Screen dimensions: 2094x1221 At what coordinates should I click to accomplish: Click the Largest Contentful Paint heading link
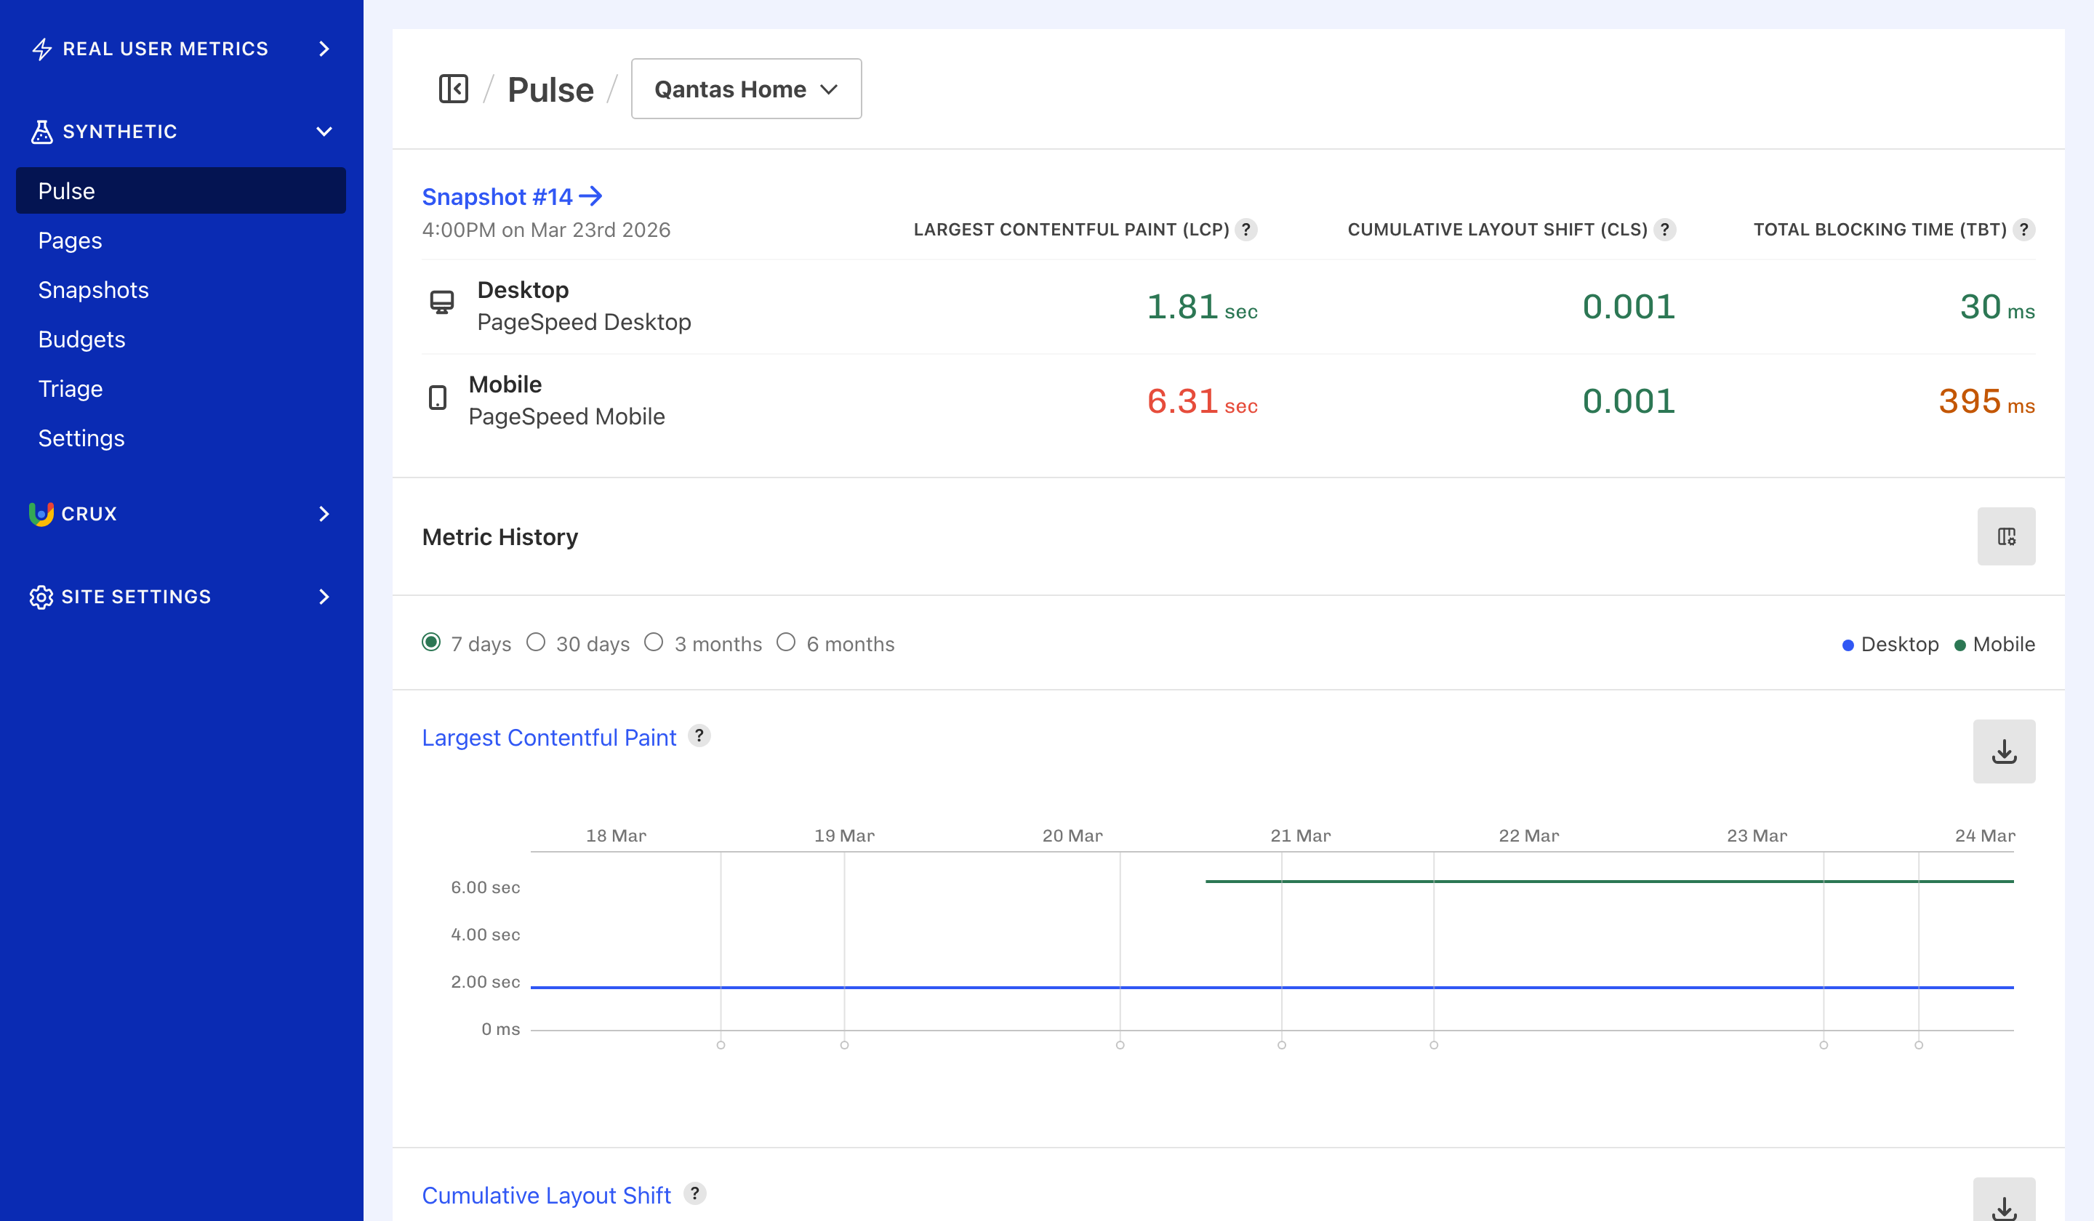click(549, 737)
